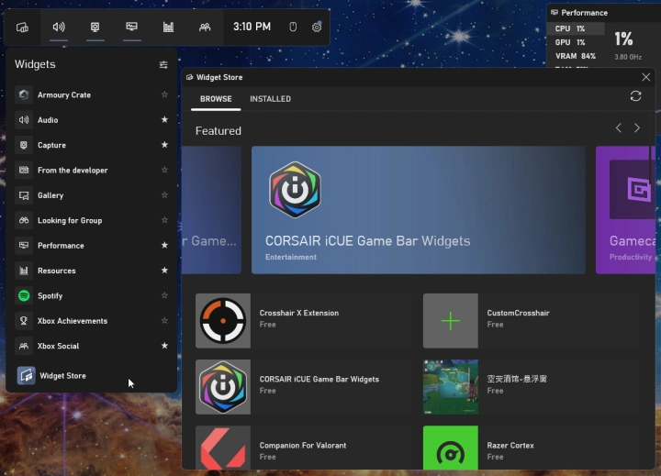Open the Capture widget in top bar
Viewport: 661px width, 476px height.
[95, 27]
